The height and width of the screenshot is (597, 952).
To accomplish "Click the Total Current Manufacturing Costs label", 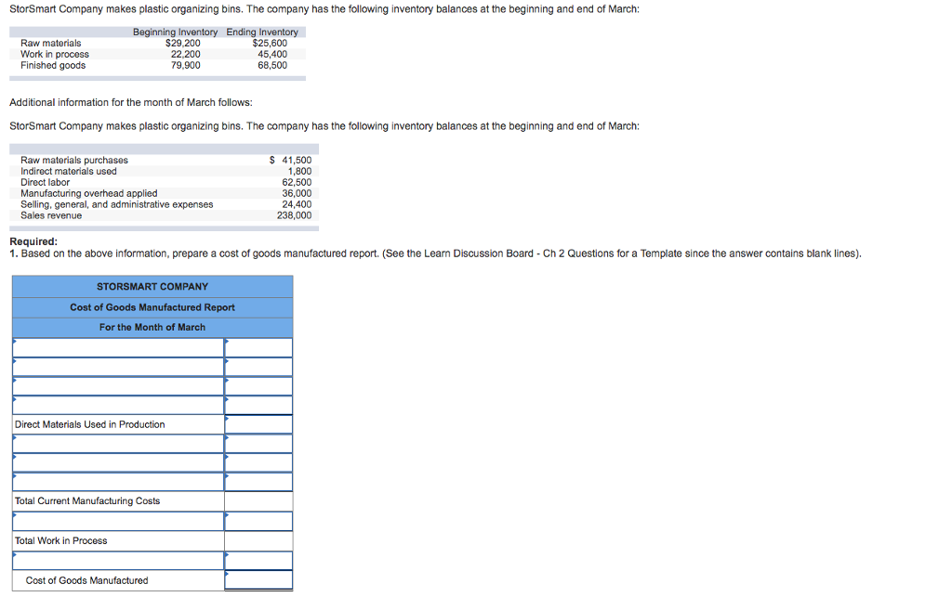I will click(x=87, y=501).
